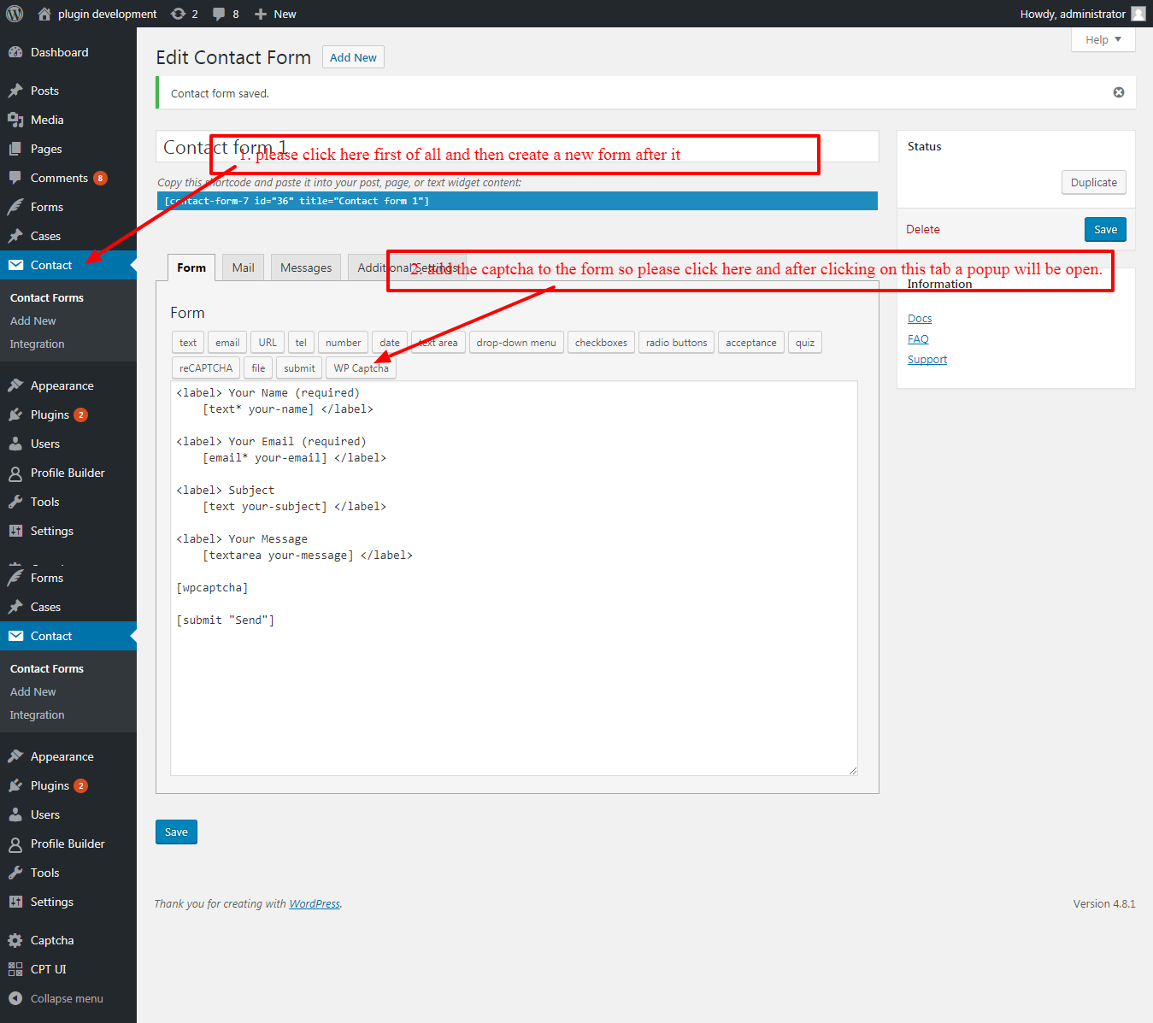Open the Docs link
The width and height of the screenshot is (1153, 1023).
pyautogui.click(x=920, y=318)
